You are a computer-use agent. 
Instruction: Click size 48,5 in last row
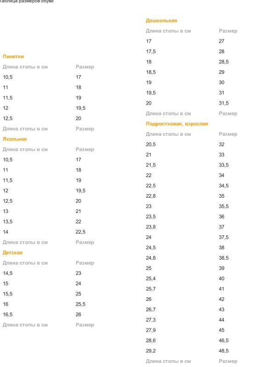pyautogui.click(x=224, y=351)
